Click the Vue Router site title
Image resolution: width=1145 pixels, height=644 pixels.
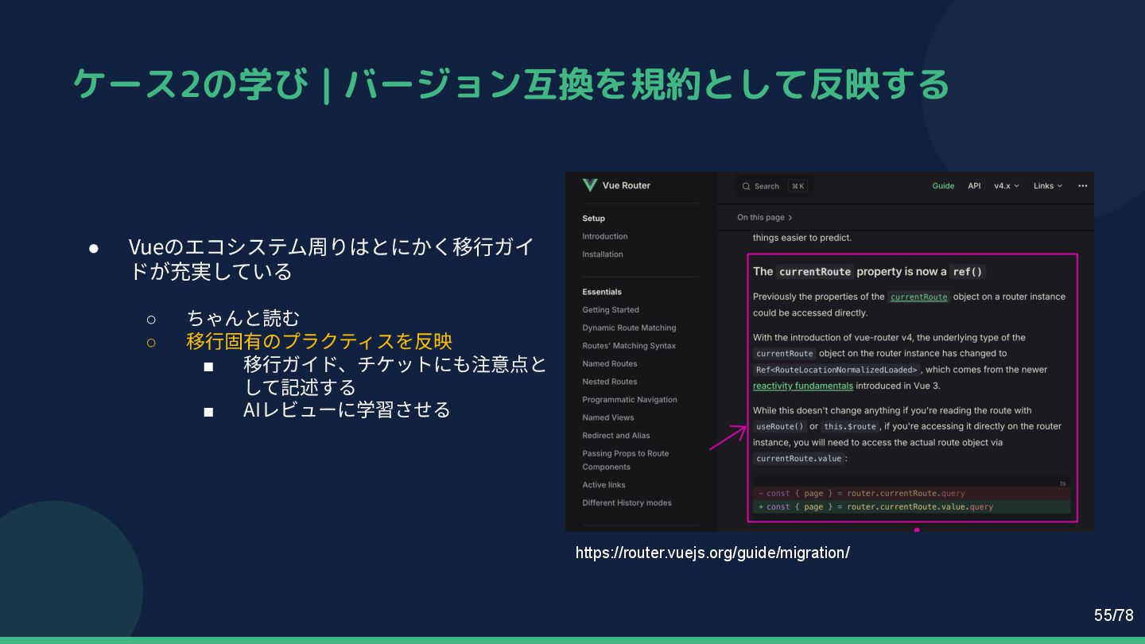point(626,185)
